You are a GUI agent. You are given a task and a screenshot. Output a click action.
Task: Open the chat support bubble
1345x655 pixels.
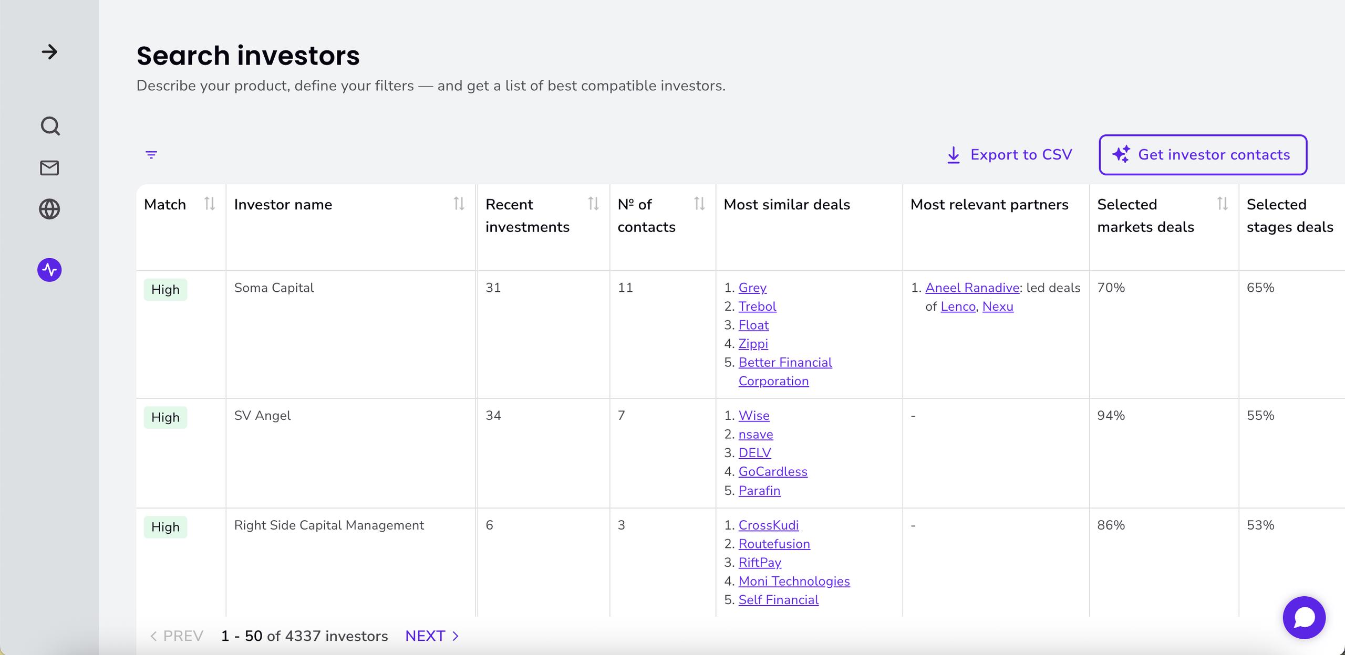tap(1303, 618)
